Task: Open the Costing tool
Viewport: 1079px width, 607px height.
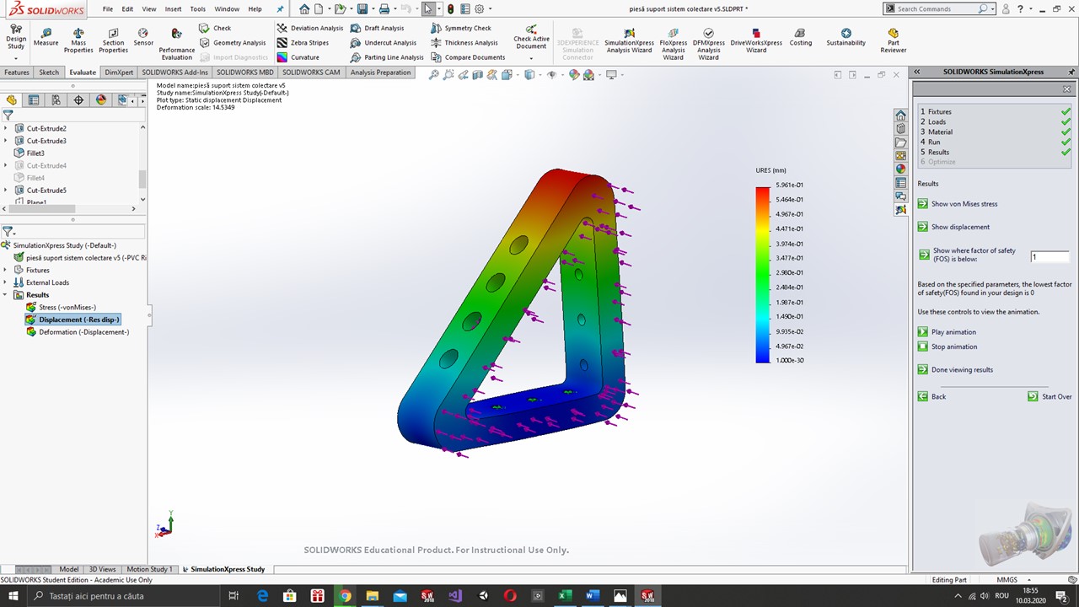Action: pos(801,38)
